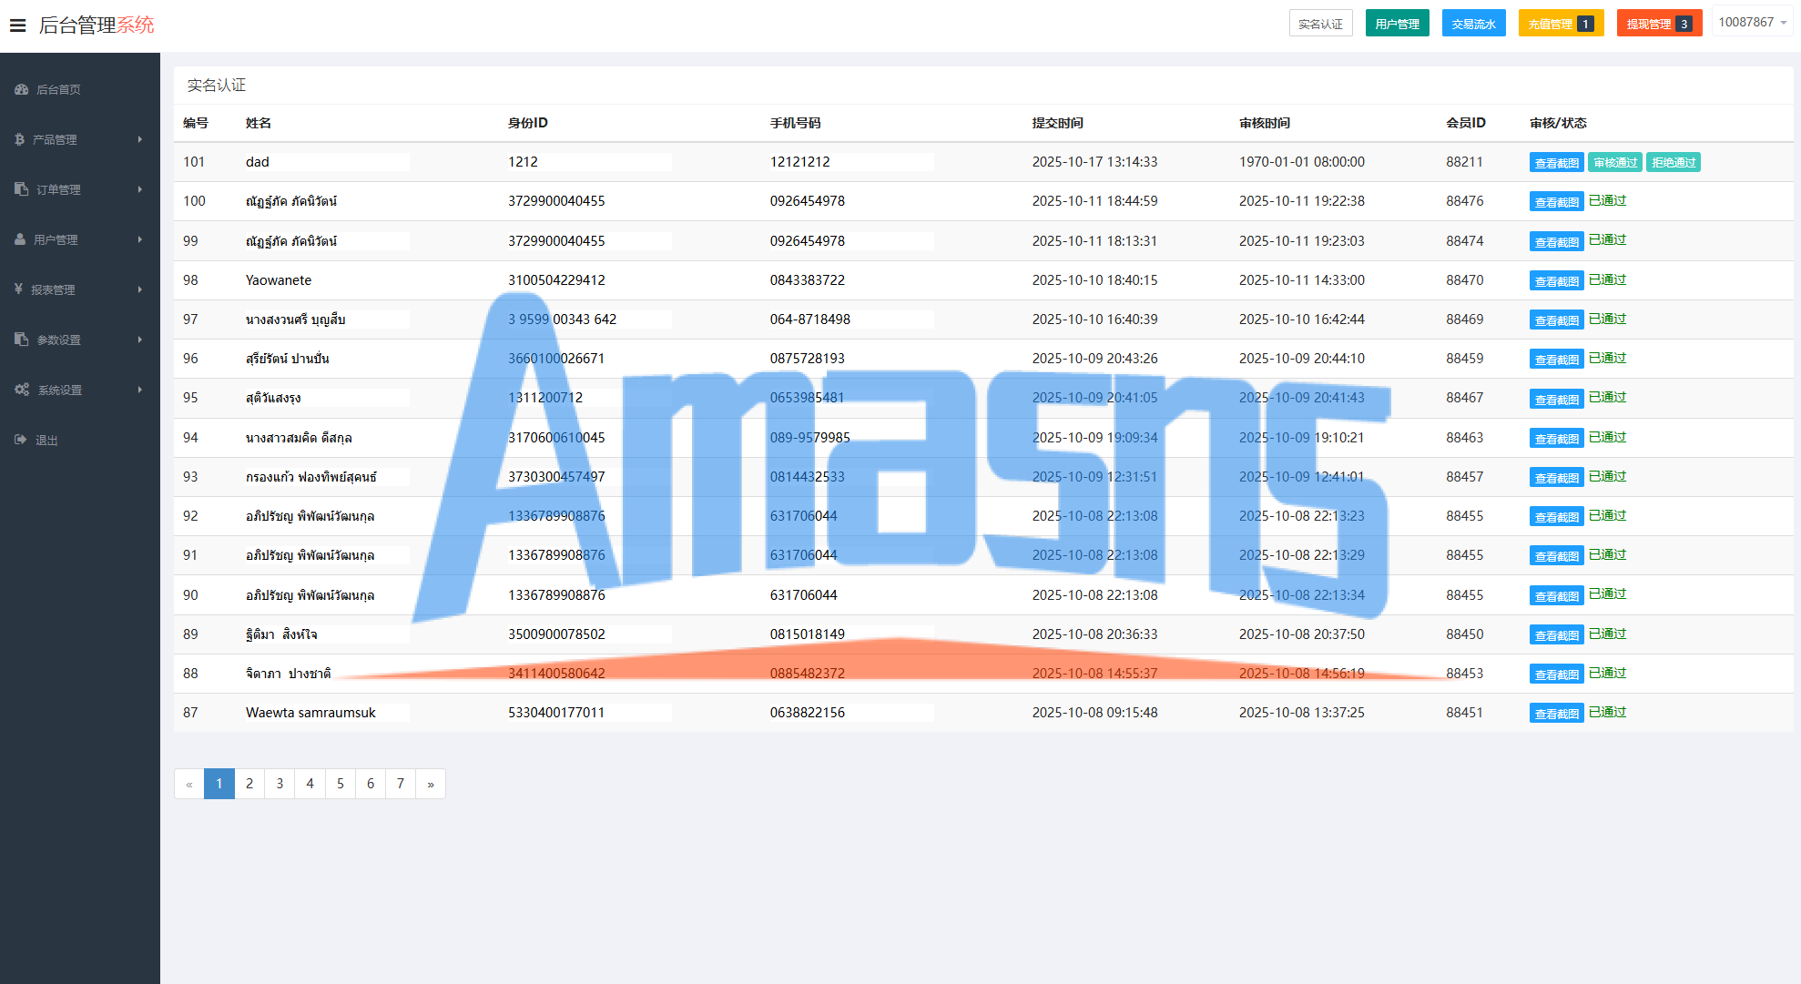This screenshot has height=984, width=1801.
Task: Click the gears icon for 系统设置
Action: tap(22, 390)
